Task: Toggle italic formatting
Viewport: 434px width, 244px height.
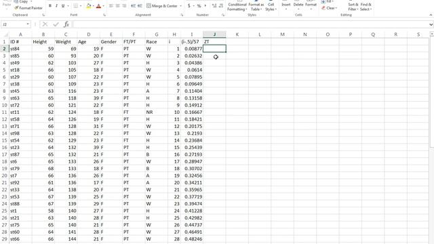Action: [57, 6]
